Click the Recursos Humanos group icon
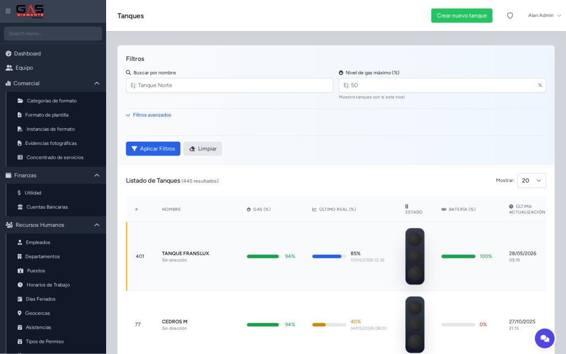Screen dimensions: 566x354 click(x=9, y=225)
